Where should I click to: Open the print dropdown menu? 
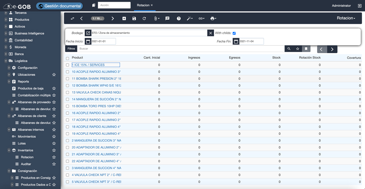coord(213,19)
